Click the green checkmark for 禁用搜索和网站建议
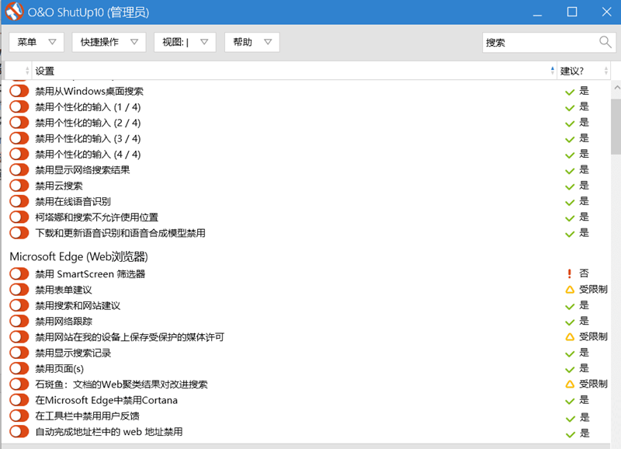This screenshot has height=449, width=621. click(x=570, y=306)
